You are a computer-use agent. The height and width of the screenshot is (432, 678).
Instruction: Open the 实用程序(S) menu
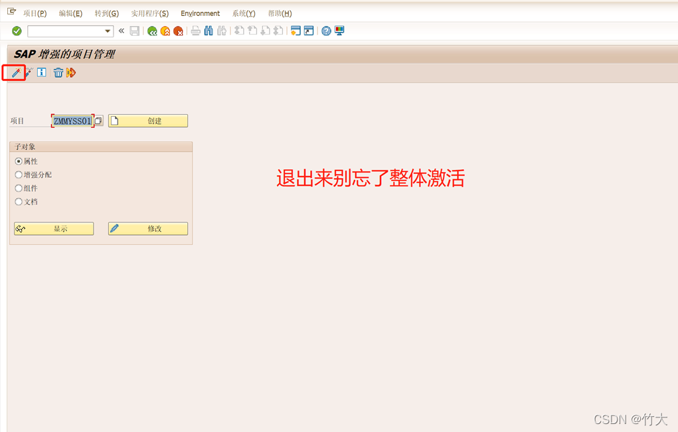[x=150, y=13]
